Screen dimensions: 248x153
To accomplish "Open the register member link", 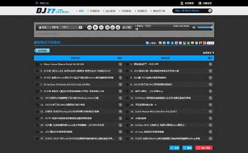I will pyautogui.click(x=205, y=3).
